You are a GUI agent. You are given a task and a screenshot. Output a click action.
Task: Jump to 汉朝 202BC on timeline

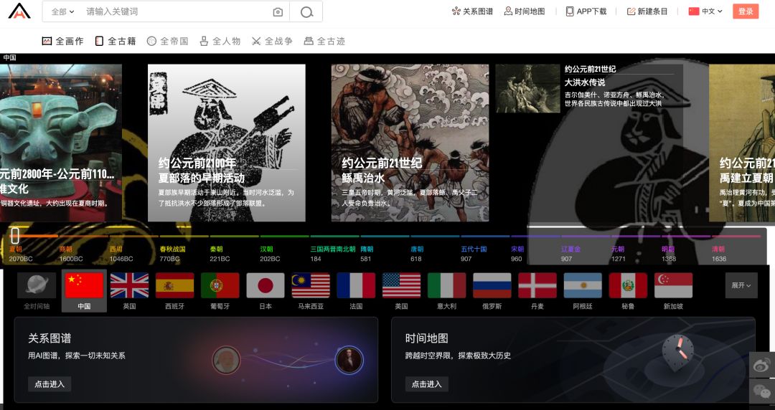pos(270,254)
